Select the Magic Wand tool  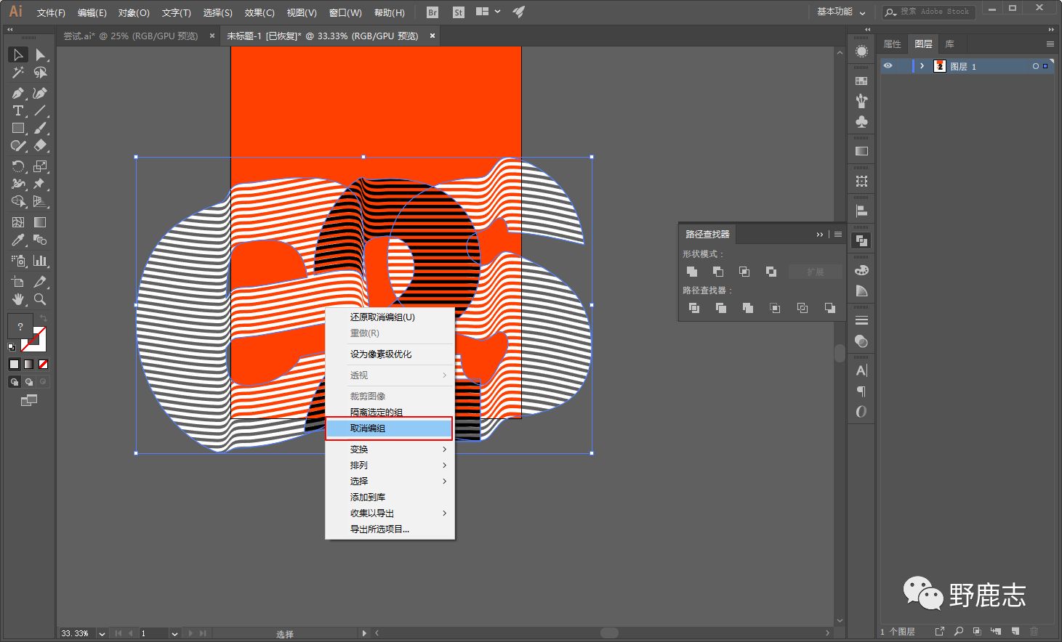click(x=17, y=73)
